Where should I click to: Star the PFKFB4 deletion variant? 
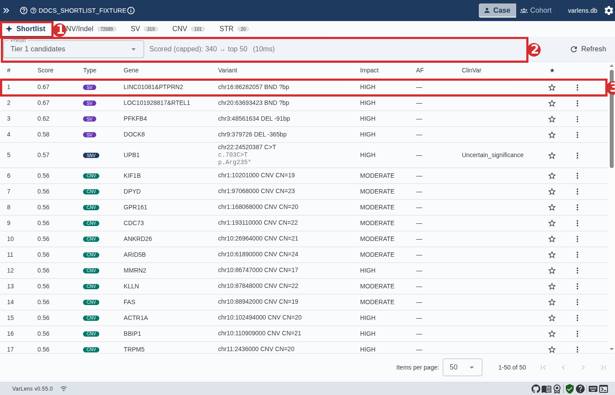pyautogui.click(x=552, y=119)
